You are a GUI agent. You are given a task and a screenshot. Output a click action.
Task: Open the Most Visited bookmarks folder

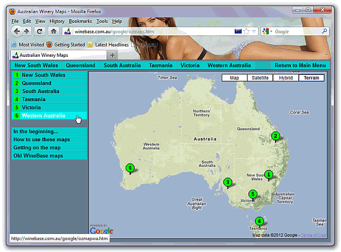pos(28,44)
